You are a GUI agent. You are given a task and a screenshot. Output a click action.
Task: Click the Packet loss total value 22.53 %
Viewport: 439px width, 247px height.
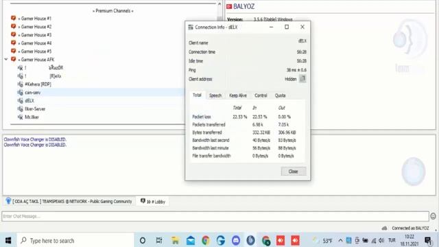coord(239,117)
